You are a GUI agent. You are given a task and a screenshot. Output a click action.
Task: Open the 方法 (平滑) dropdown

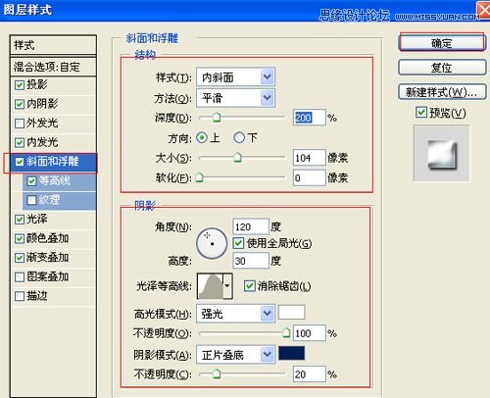coord(235,98)
